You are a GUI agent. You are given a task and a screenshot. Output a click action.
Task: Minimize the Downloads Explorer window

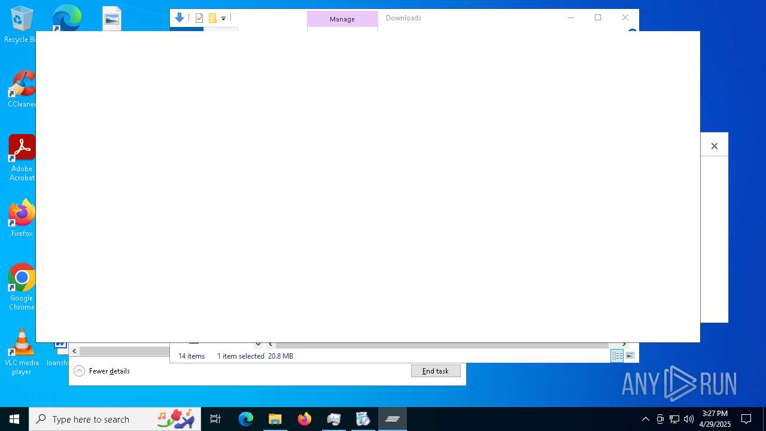tap(571, 17)
